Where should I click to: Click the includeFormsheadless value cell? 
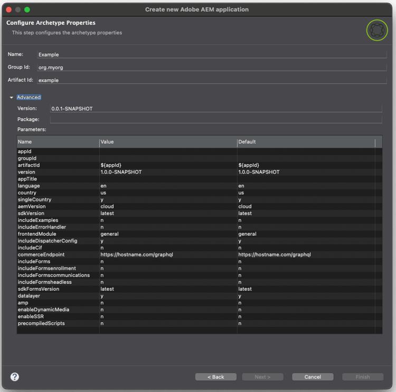click(x=168, y=282)
